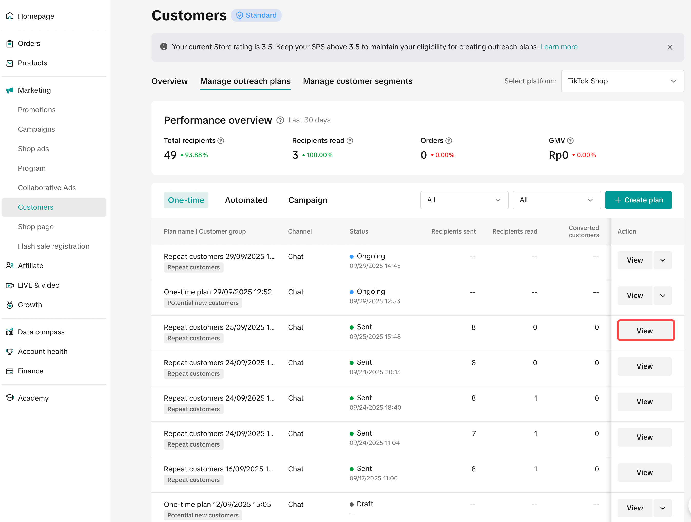Click the Create plan button
The width and height of the screenshot is (691, 522).
638,200
